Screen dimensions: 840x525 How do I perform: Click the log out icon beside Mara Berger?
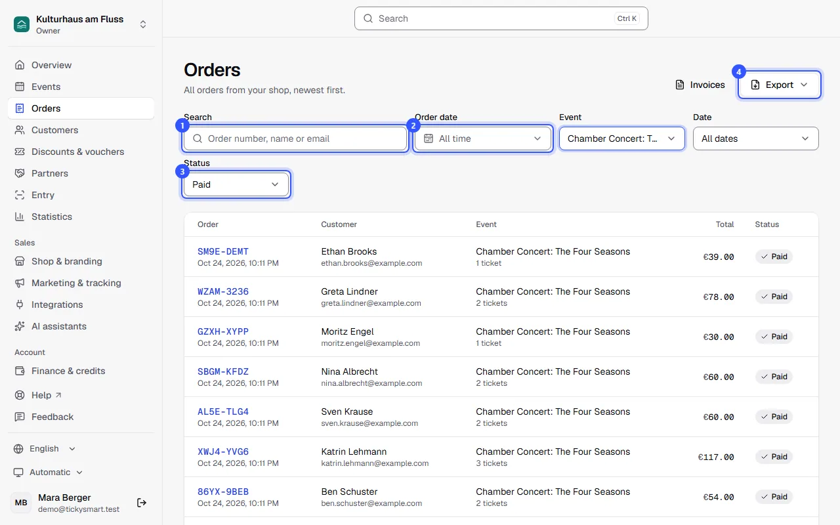click(142, 503)
